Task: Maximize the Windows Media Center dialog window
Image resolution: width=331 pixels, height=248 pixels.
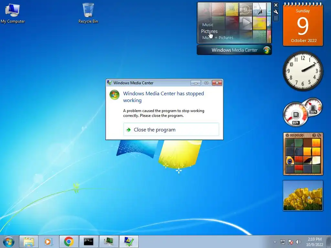Action: click(206, 83)
